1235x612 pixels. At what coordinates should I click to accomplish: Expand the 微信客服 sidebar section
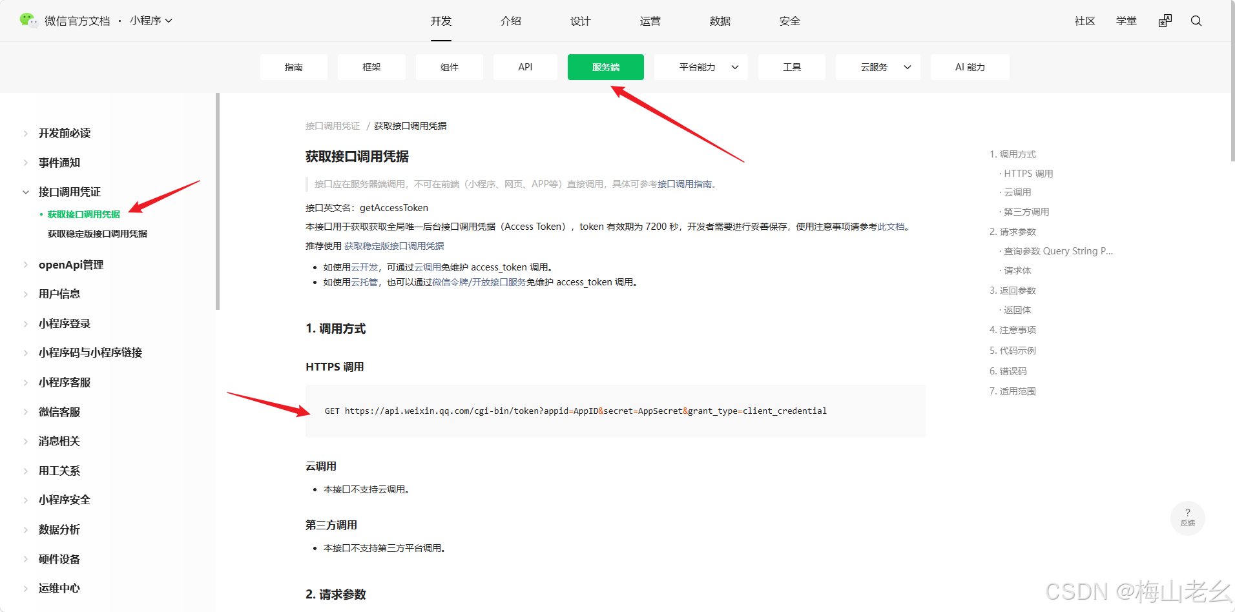pyautogui.click(x=59, y=412)
